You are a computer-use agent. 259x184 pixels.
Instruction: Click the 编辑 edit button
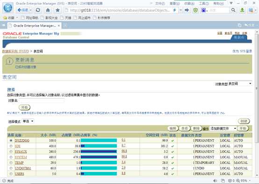[173, 128]
